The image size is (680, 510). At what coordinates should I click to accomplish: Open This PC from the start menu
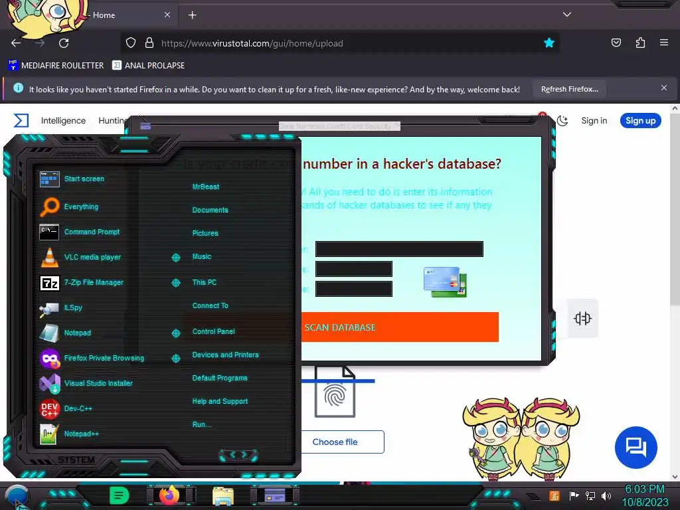pyautogui.click(x=205, y=282)
